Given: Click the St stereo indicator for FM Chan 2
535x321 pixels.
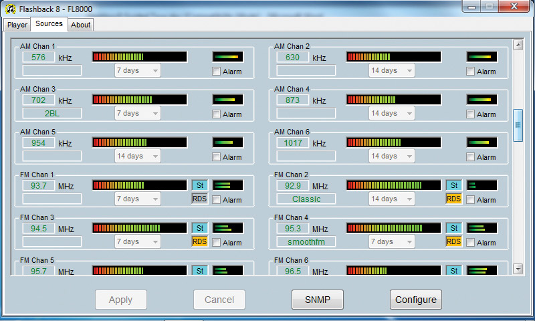Looking at the screenshot, I should click(x=453, y=185).
